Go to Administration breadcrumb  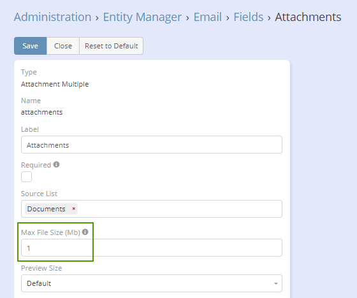click(52, 17)
